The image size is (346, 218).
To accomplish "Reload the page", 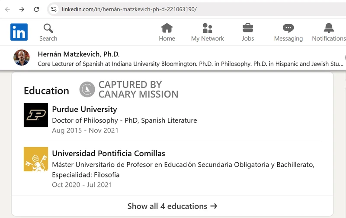I will (36, 9).
